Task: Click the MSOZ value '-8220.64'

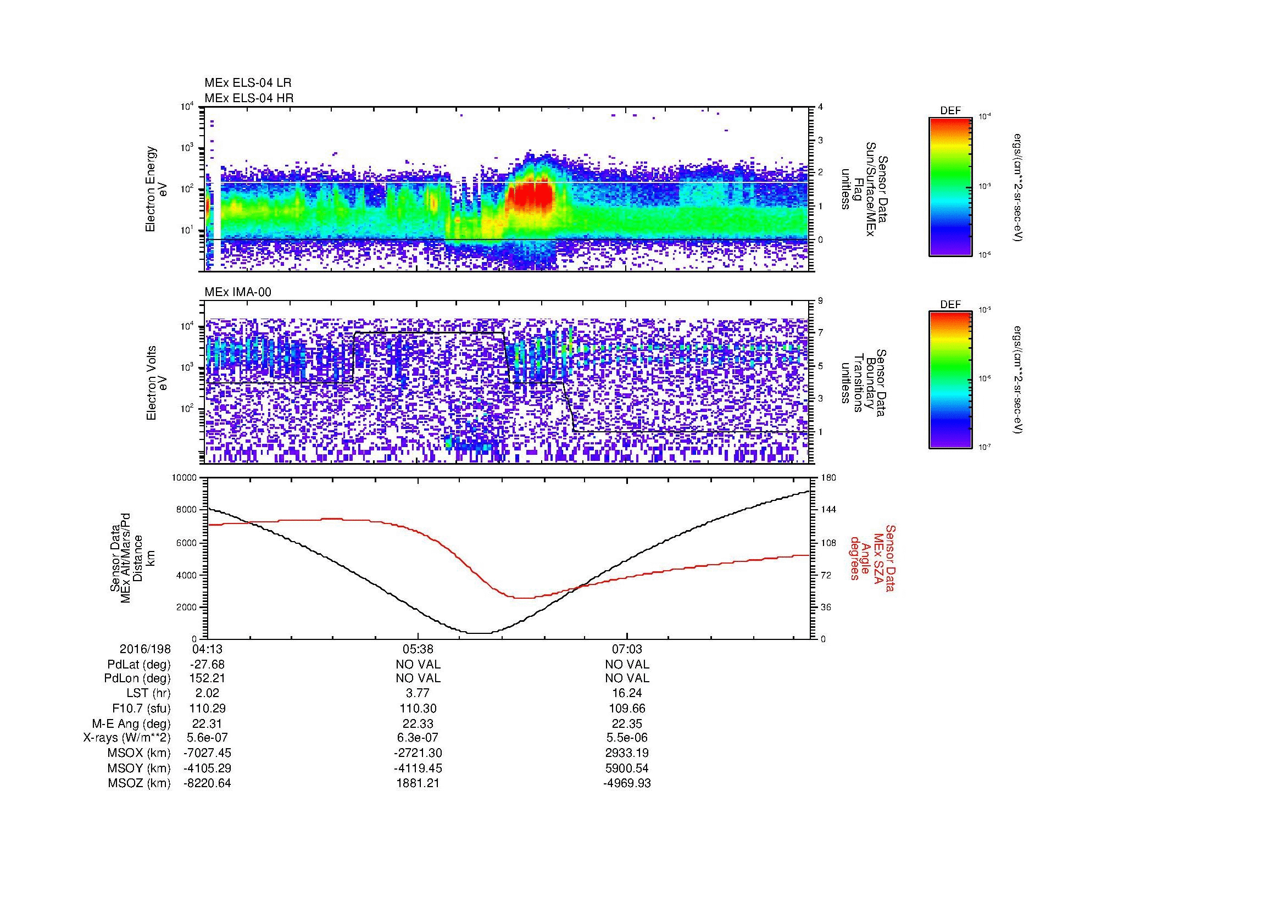Action: [x=207, y=783]
